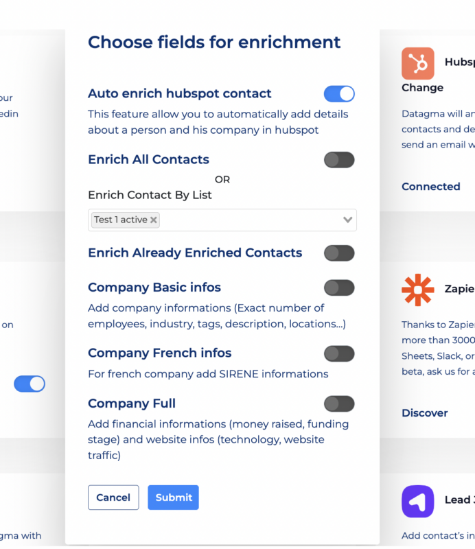Screen dimensions: 475x549
Task: Submit the enrichment field choices
Action: coord(173,497)
